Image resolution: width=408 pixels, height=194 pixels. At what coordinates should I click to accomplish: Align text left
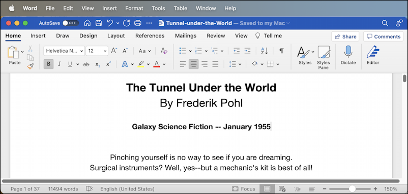pyautogui.click(x=183, y=64)
